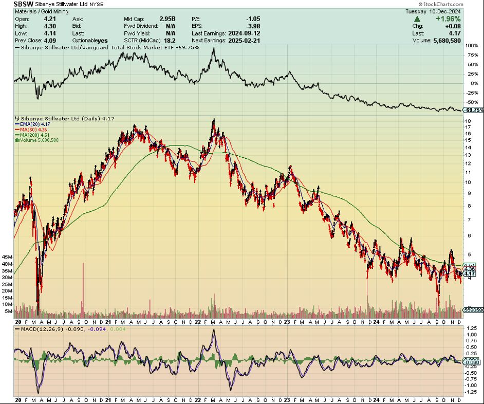Click the +1.96% change value
Viewport: 484px width, 404px height.
[x=448, y=19]
